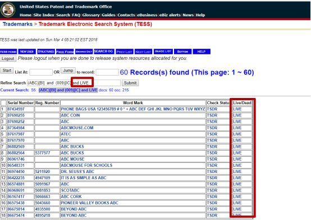
Task: Click LIVE status for PHONE BAGS USA
Action: pyautogui.click(x=237, y=109)
